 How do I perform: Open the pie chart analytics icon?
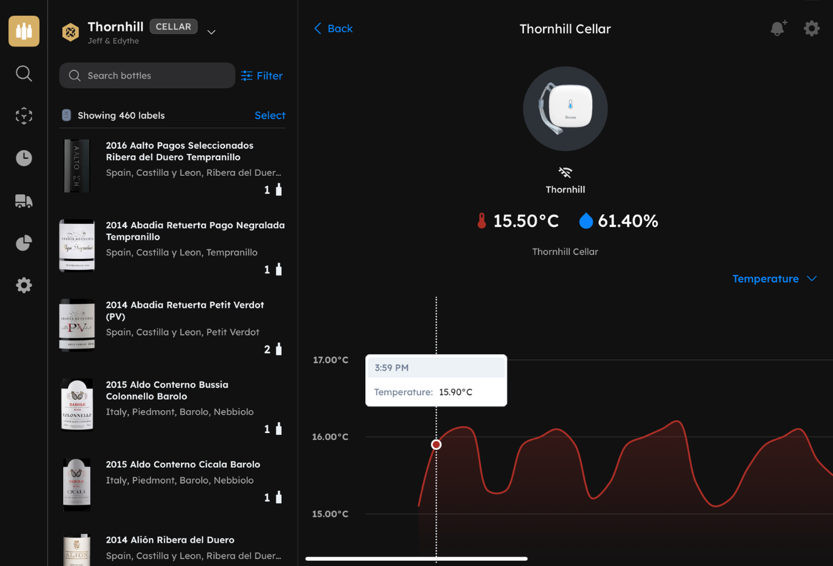tap(24, 243)
